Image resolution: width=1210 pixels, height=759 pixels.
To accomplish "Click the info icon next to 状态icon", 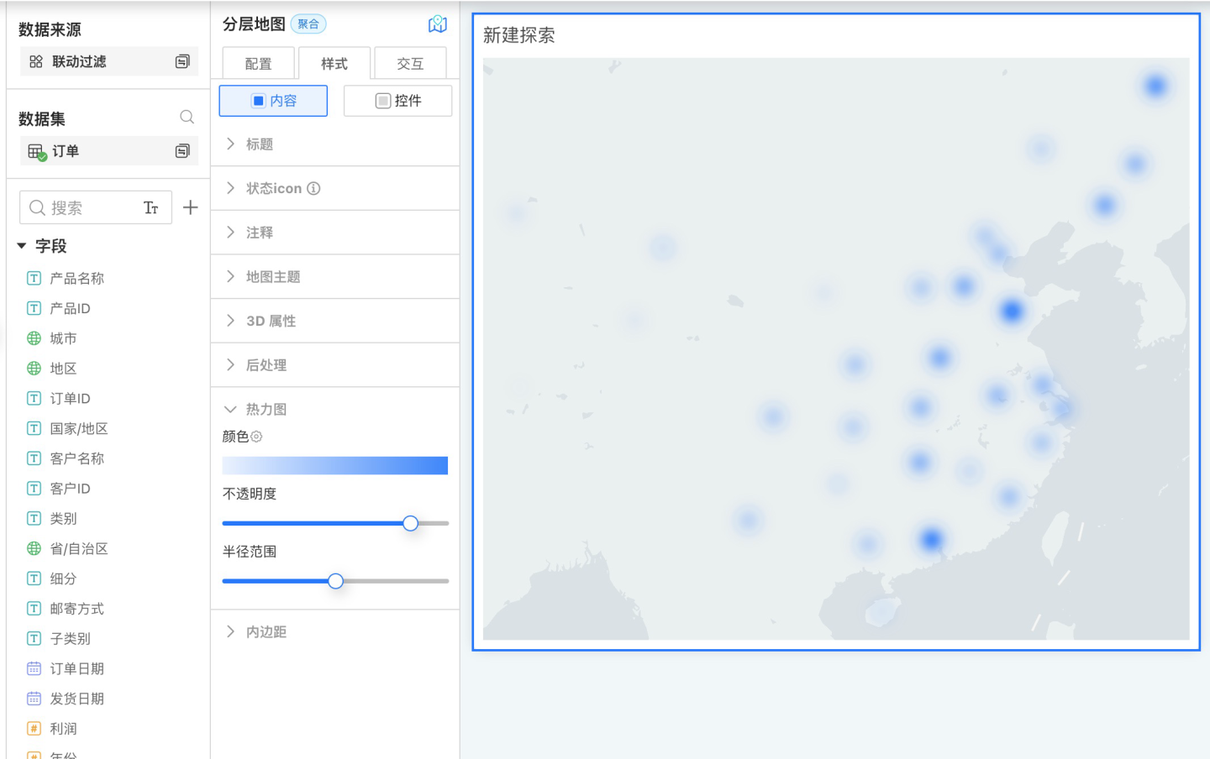I will [313, 189].
